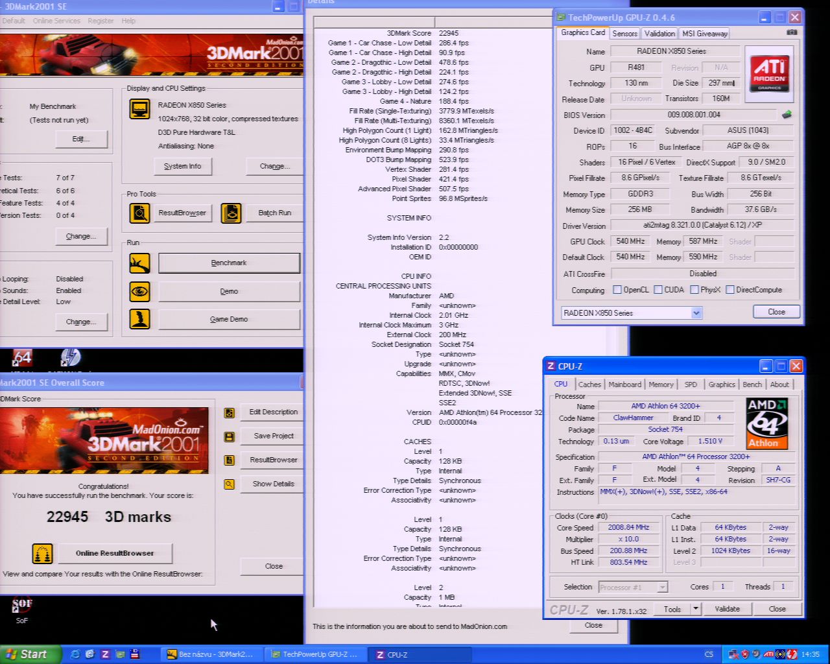Viewport: 830px width, 664px height.
Task: Open the About tab in CPU-Z
Action: coord(779,385)
